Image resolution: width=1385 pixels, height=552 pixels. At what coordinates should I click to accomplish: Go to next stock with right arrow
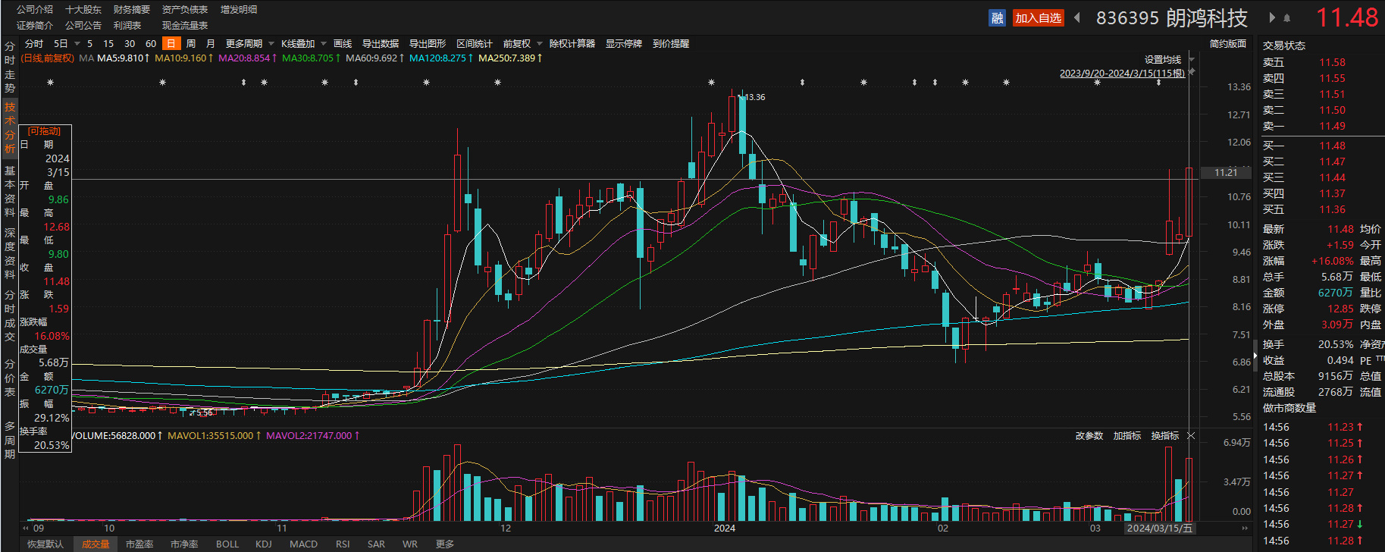pyautogui.click(x=1271, y=18)
